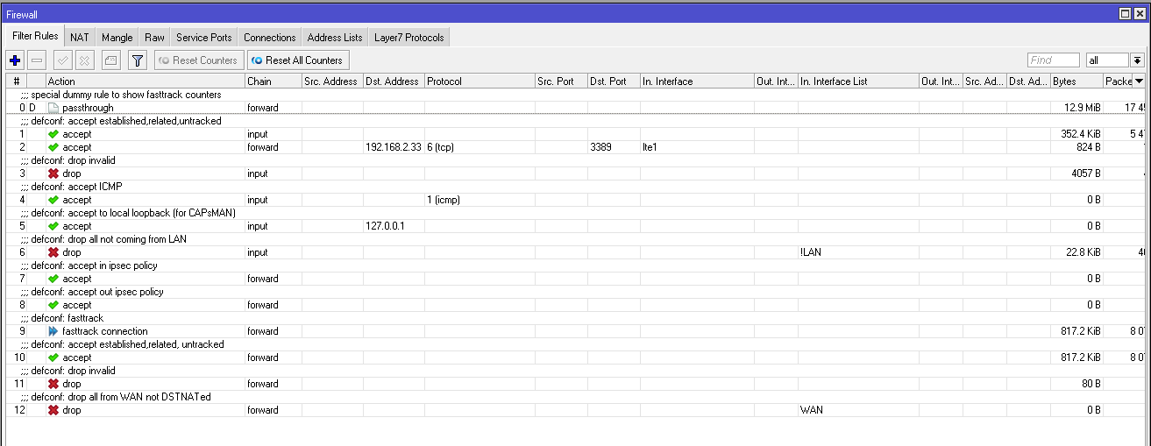
Task: Click green accept icon on rule 2
Action: point(53,147)
